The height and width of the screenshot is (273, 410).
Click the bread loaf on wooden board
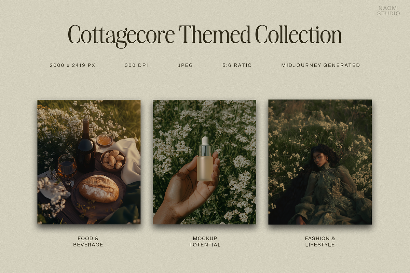[99, 188]
